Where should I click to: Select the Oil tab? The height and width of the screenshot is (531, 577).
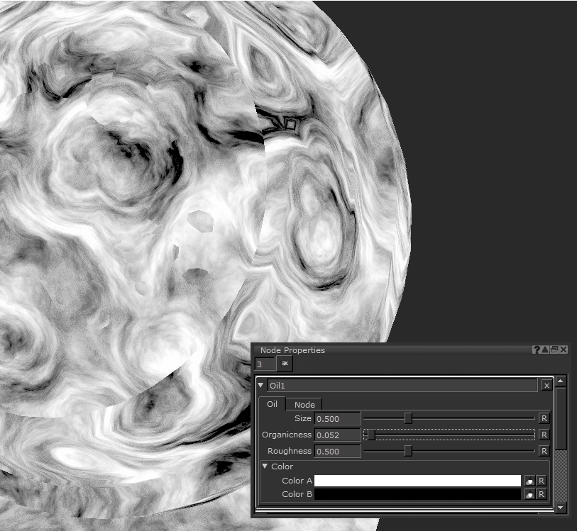pos(272,404)
